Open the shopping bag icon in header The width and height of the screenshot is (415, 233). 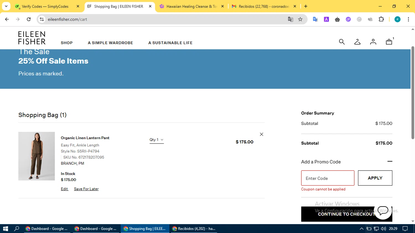[x=389, y=41]
